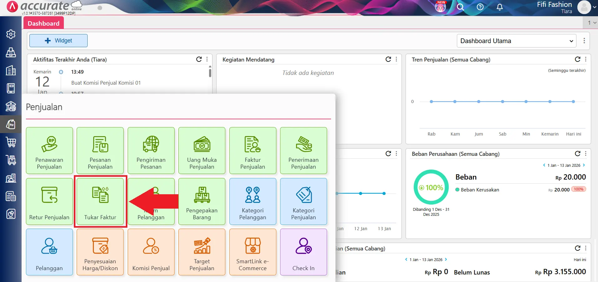The width and height of the screenshot is (598, 282).
Task: Click the shopping cart sidebar icon
Action: [11, 142]
